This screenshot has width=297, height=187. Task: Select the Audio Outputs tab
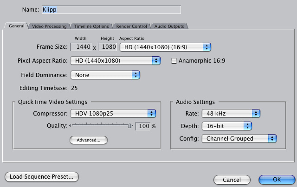[x=169, y=26]
